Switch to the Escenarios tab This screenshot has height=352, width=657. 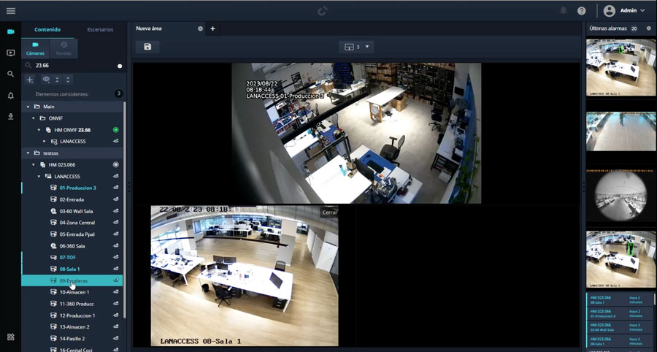100,30
